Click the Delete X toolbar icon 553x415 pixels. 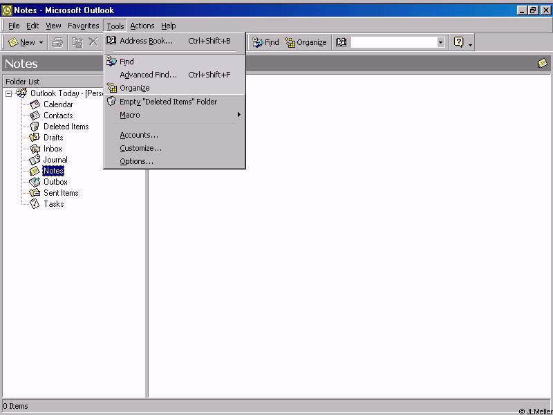[93, 42]
